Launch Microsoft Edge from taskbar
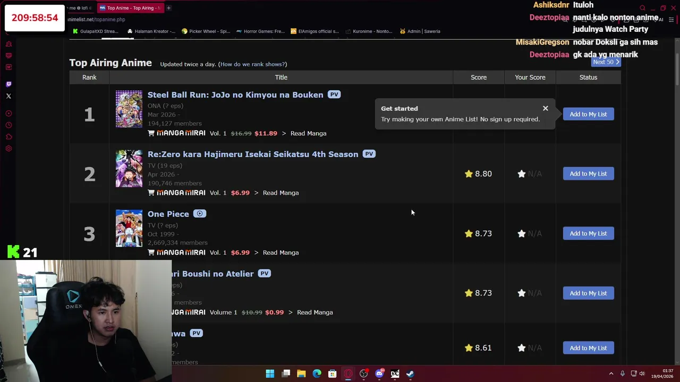680x382 pixels. click(x=317, y=374)
